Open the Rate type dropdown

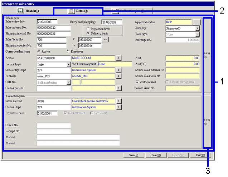[197, 34]
